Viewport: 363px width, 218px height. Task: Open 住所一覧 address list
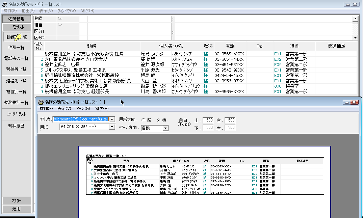tap(17, 48)
